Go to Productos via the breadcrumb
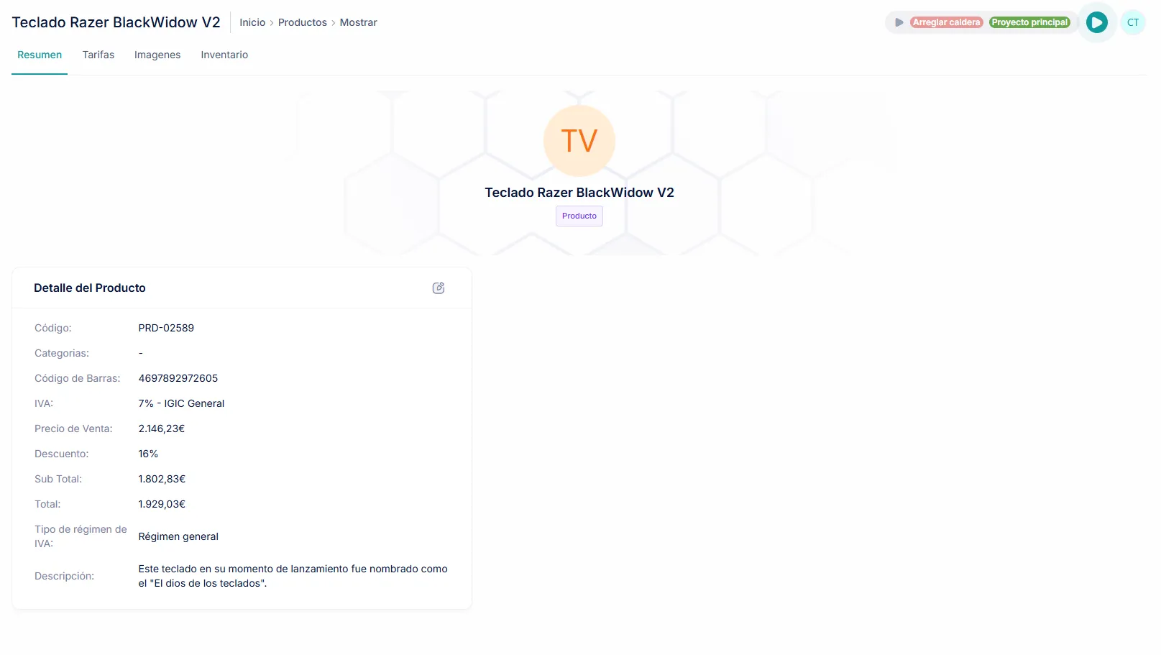1161x655 pixels. (302, 22)
